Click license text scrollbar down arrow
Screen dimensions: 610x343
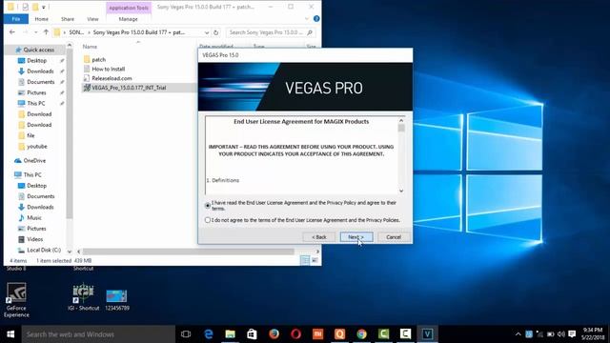coord(401,191)
